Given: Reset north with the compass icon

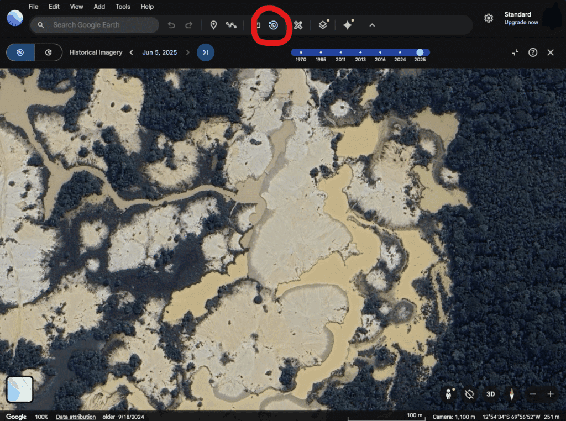Looking at the screenshot, I should [x=512, y=394].
